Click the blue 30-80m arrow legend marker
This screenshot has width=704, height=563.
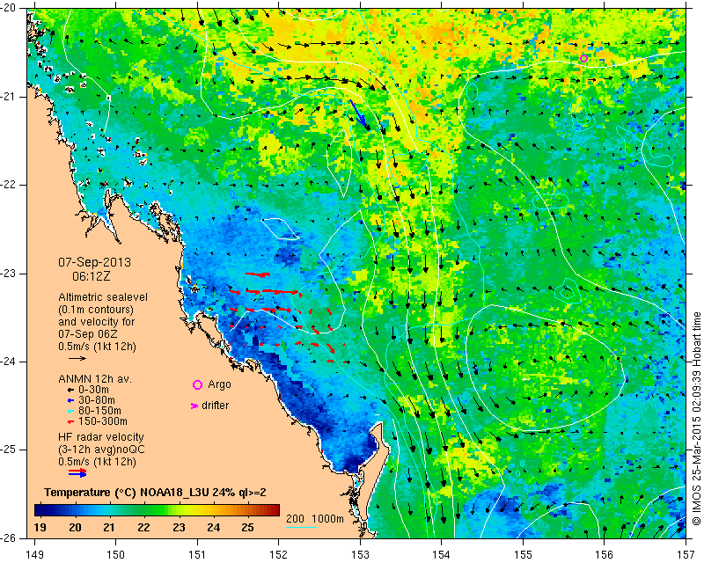pyautogui.click(x=70, y=401)
